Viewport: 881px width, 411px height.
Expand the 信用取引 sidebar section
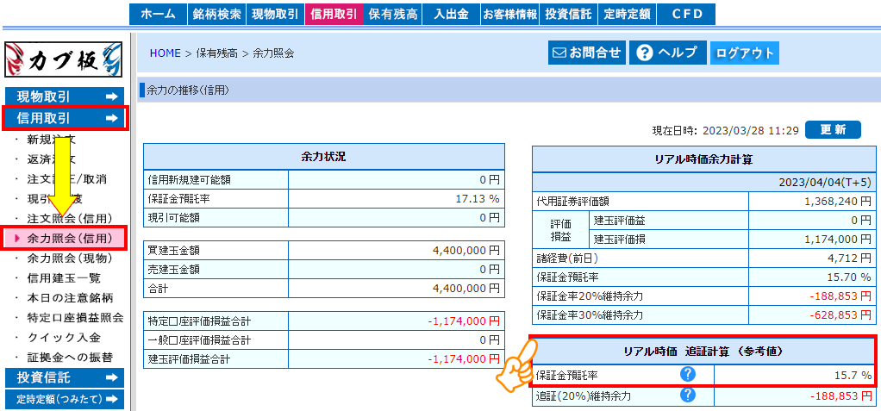65,118
